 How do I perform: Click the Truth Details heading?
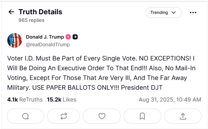click(x=40, y=12)
